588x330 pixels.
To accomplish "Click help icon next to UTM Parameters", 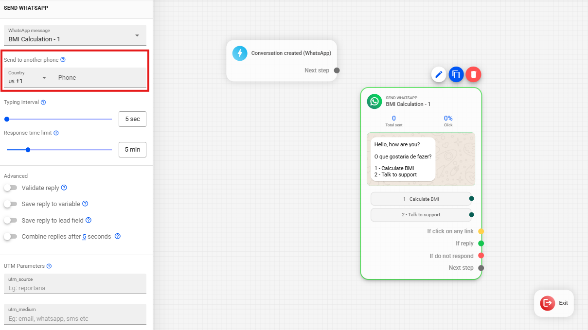I will (x=49, y=266).
